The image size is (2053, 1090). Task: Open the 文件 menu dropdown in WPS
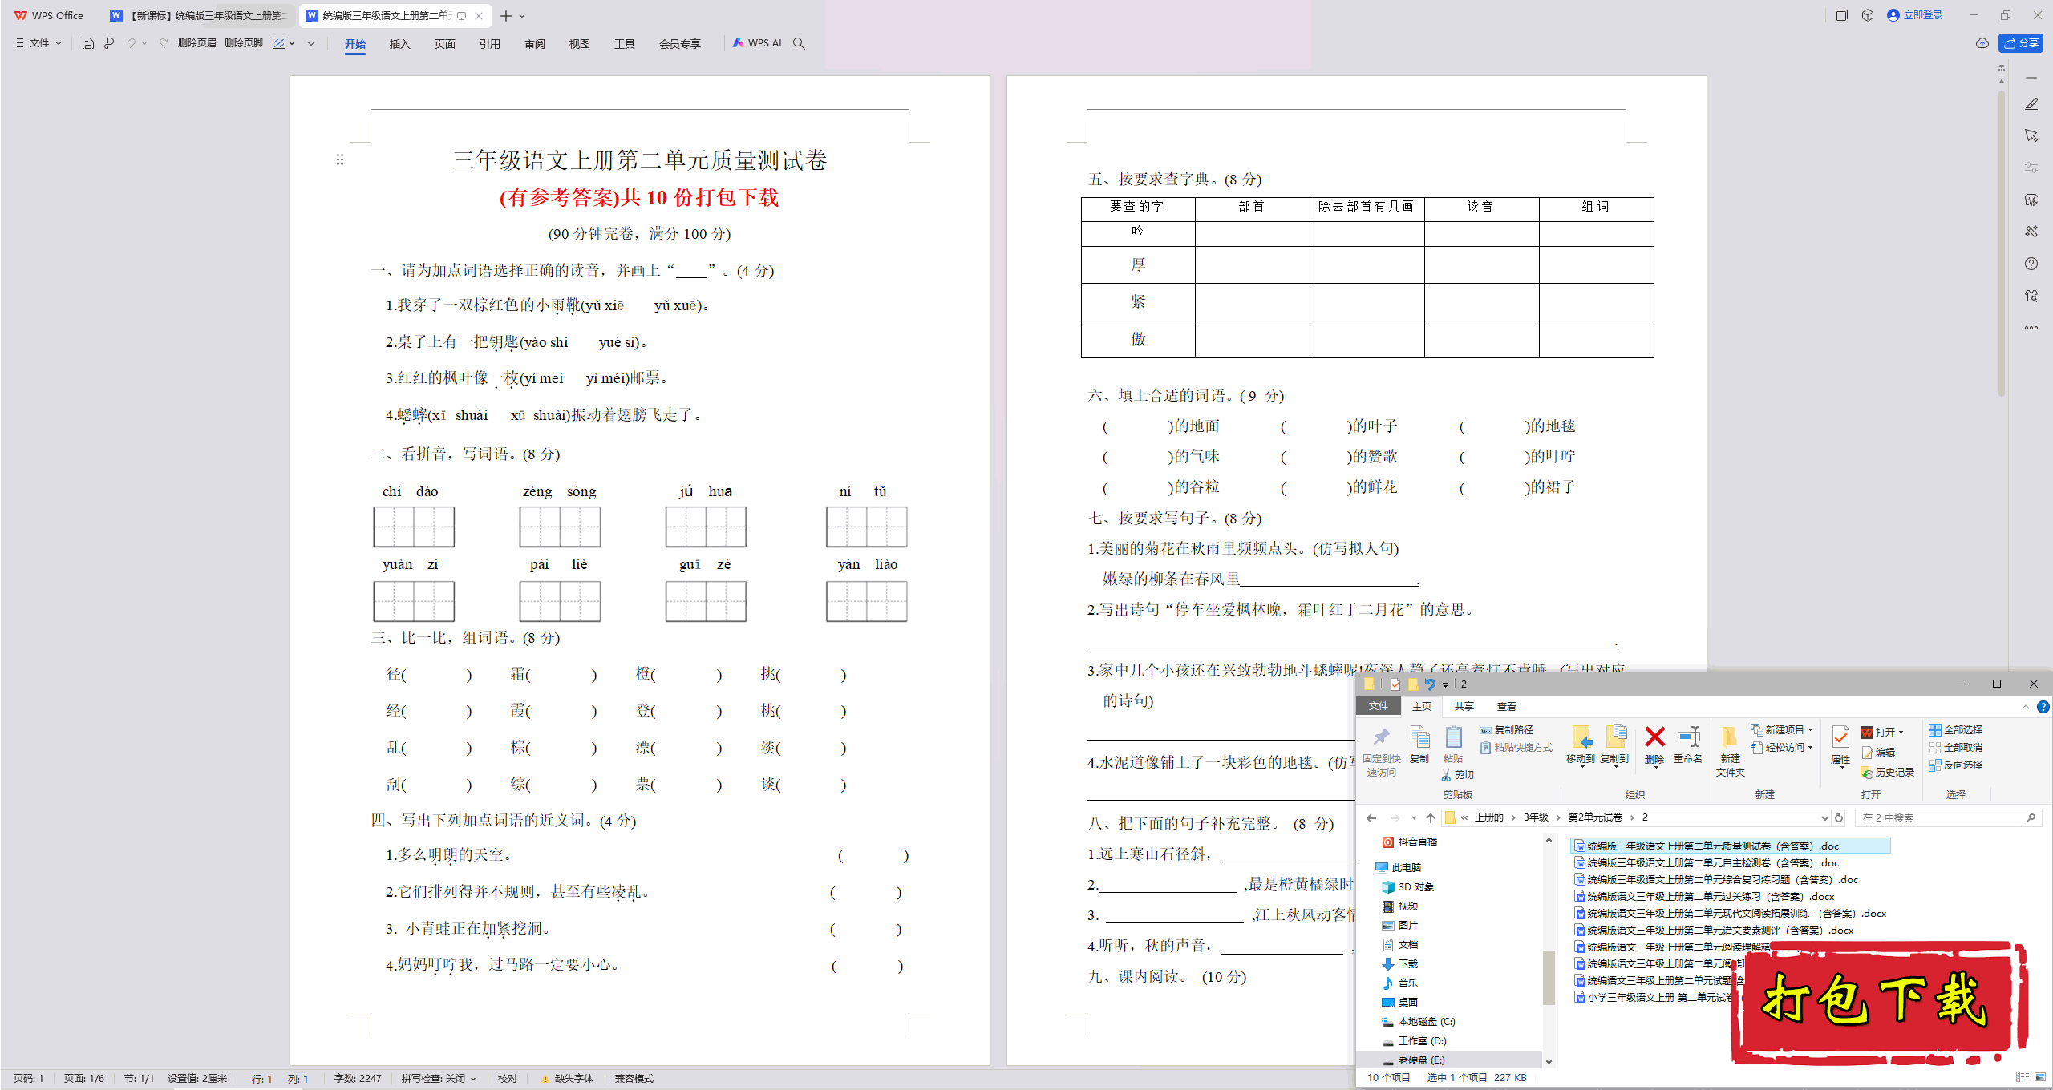coord(38,43)
